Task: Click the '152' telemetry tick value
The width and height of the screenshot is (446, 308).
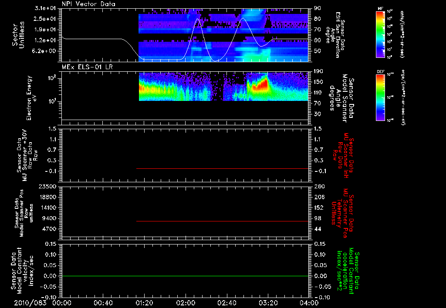Action: point(319,208)
